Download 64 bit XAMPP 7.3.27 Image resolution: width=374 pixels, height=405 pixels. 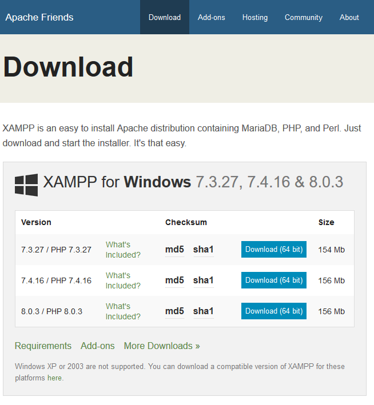pos(274,249)
